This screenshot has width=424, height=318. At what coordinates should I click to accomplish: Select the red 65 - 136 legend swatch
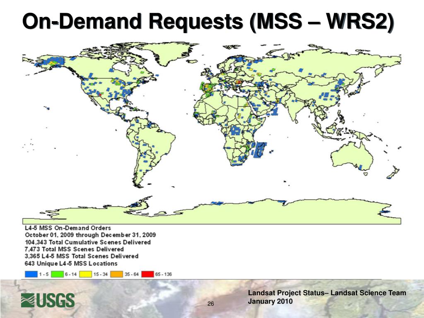[x=148, y=274]
